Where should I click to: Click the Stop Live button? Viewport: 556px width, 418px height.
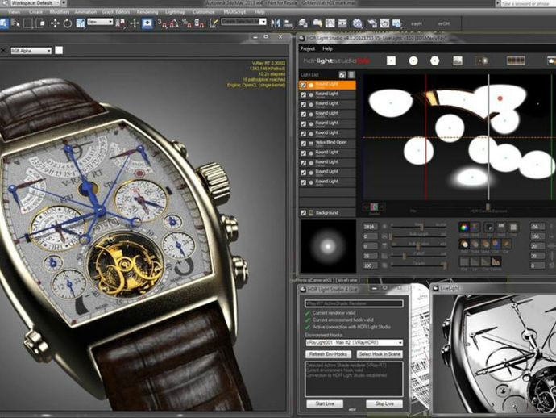click(x=384, y=403)
